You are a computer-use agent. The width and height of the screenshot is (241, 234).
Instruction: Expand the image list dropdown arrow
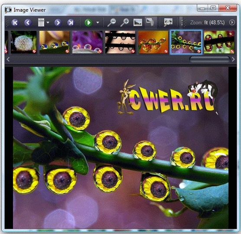pyautogui.click(x=48, y=23)
